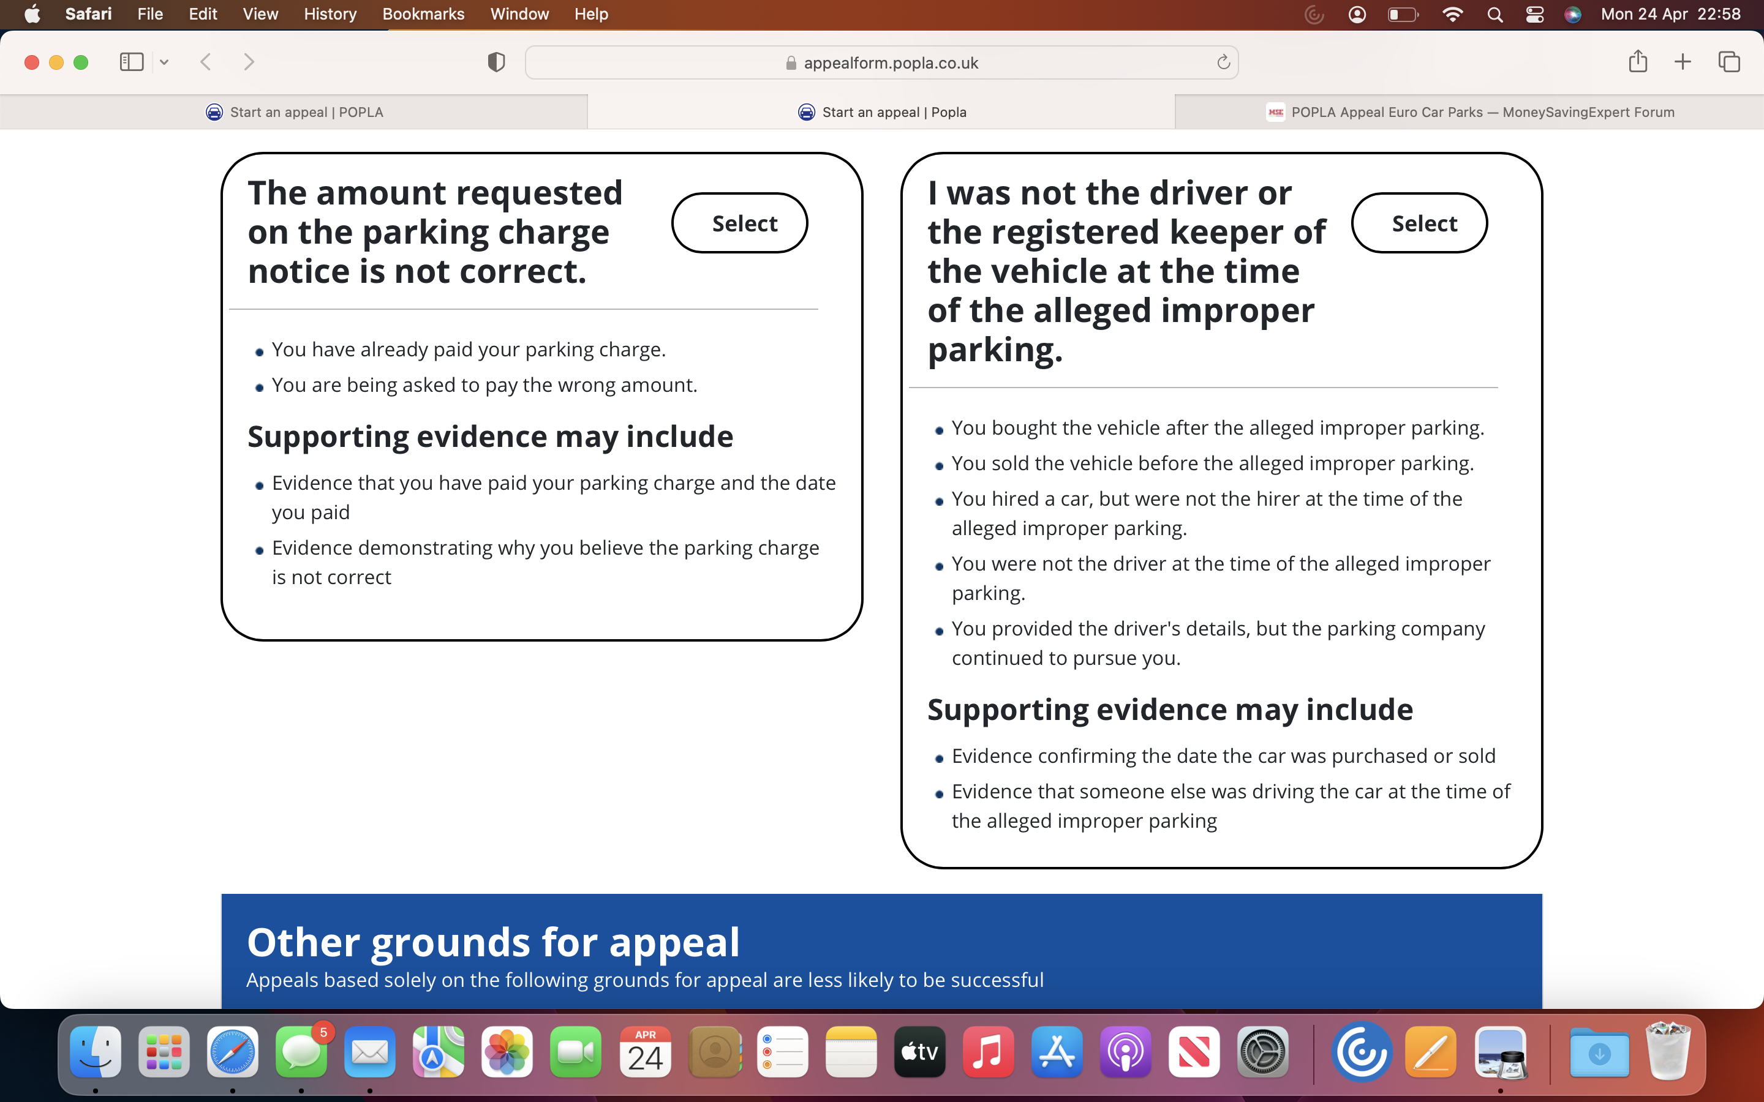
Task: Click the back navigation arrow
Action: (x=206, y=62)
